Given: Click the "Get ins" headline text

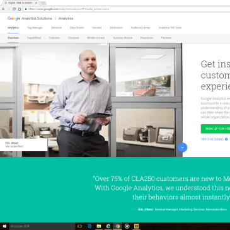Looking at the screenshot, I should (x=216, y=64).
